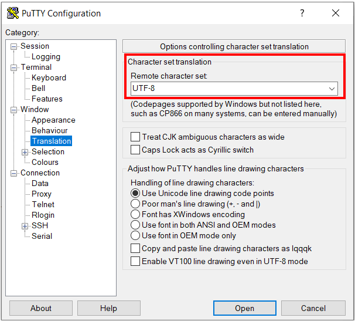
Task: Click the About button
Action: tap(41, 308)
